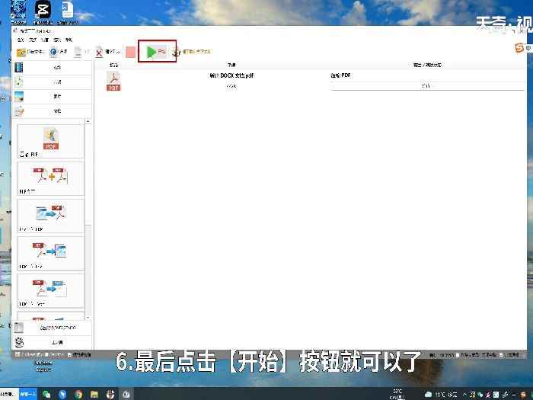
Task: Toggle the third checkbox in status bar
Action: pos(71,355)
